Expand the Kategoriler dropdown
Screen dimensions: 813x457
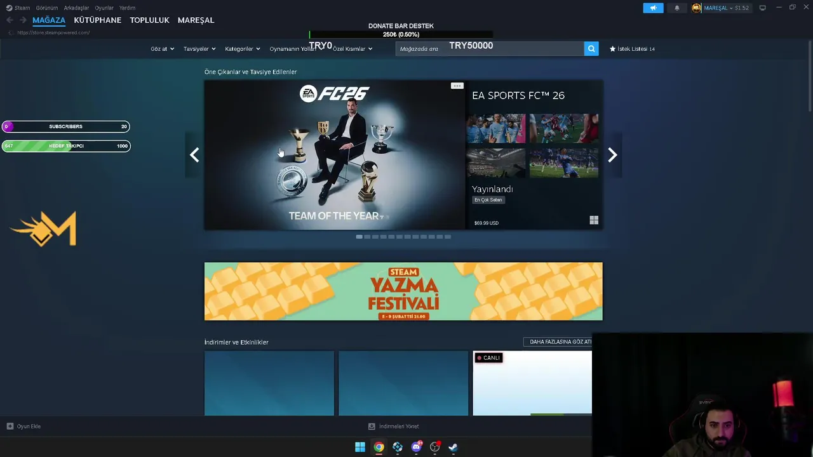[x=243, y=49]
